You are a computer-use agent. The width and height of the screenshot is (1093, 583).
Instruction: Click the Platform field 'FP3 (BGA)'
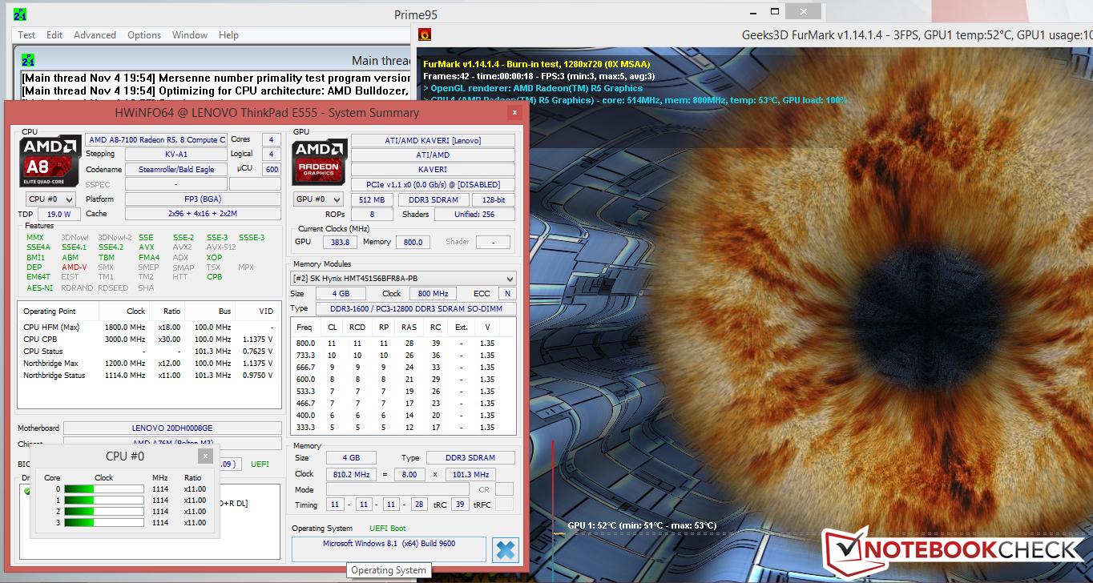[x=203, y=199]
